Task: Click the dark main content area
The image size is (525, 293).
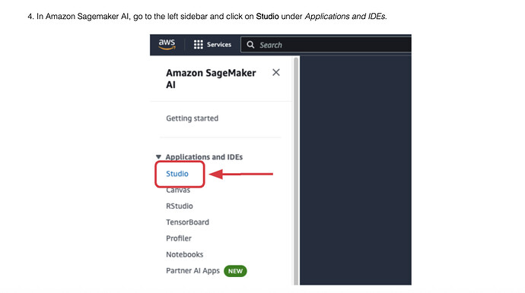Action: coord(355,170)
